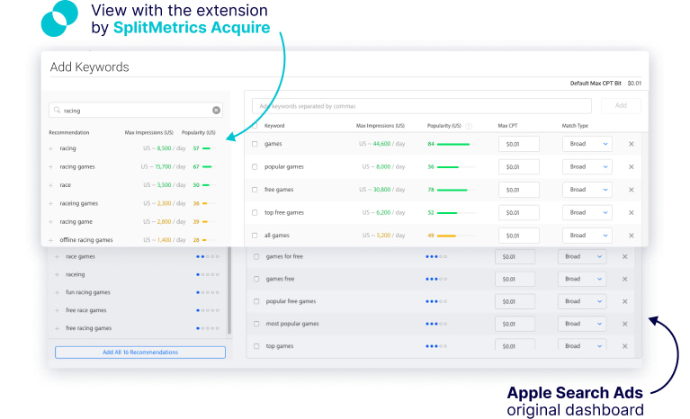This screenshot has height=419, width=690.
Task: Add the race recommendation plus icon
Action: 51,185
